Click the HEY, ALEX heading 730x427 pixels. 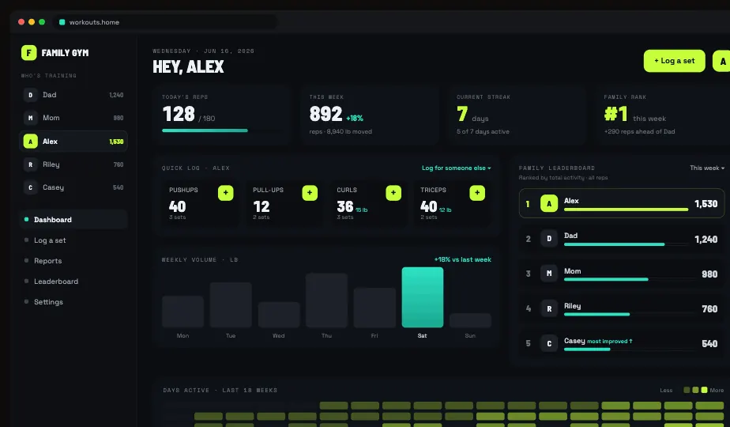click(188, 66)
